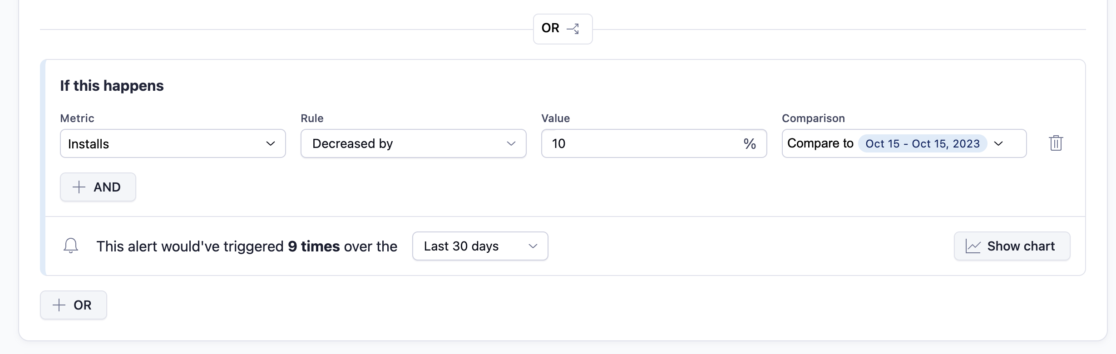This screenshot has height=354, width=1116.
Task: Add a new OR condition group
Action: click(74, 305)
